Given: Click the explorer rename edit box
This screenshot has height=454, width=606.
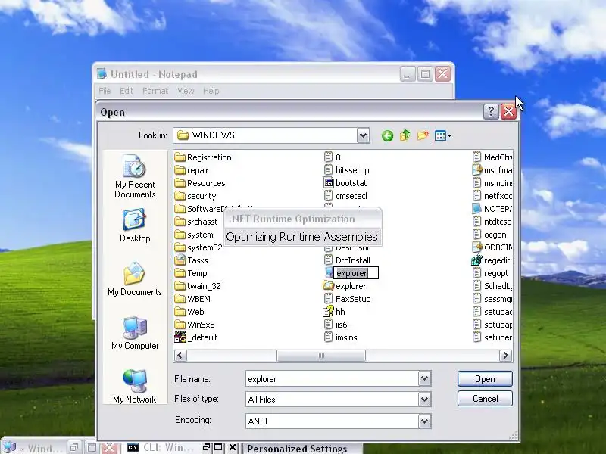Looking at the screenshot, I should pyautogui.click(x=355, y=273).
